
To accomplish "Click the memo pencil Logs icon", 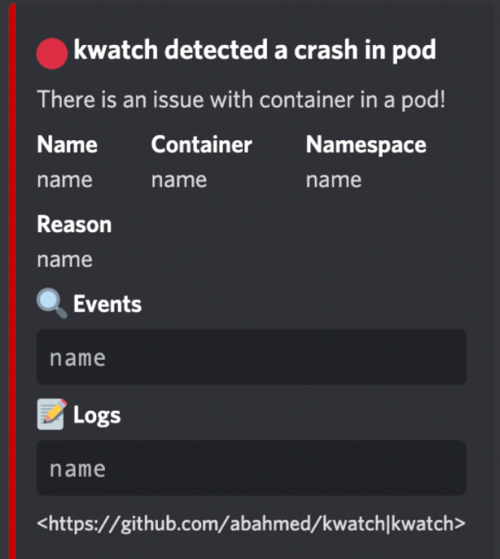I will (52, 414).
